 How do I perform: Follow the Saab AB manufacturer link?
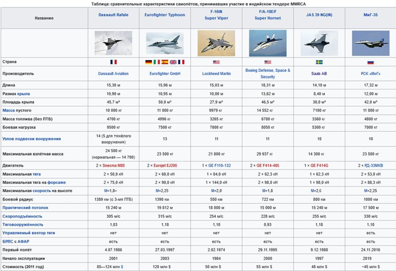click(x=319, y=74)
